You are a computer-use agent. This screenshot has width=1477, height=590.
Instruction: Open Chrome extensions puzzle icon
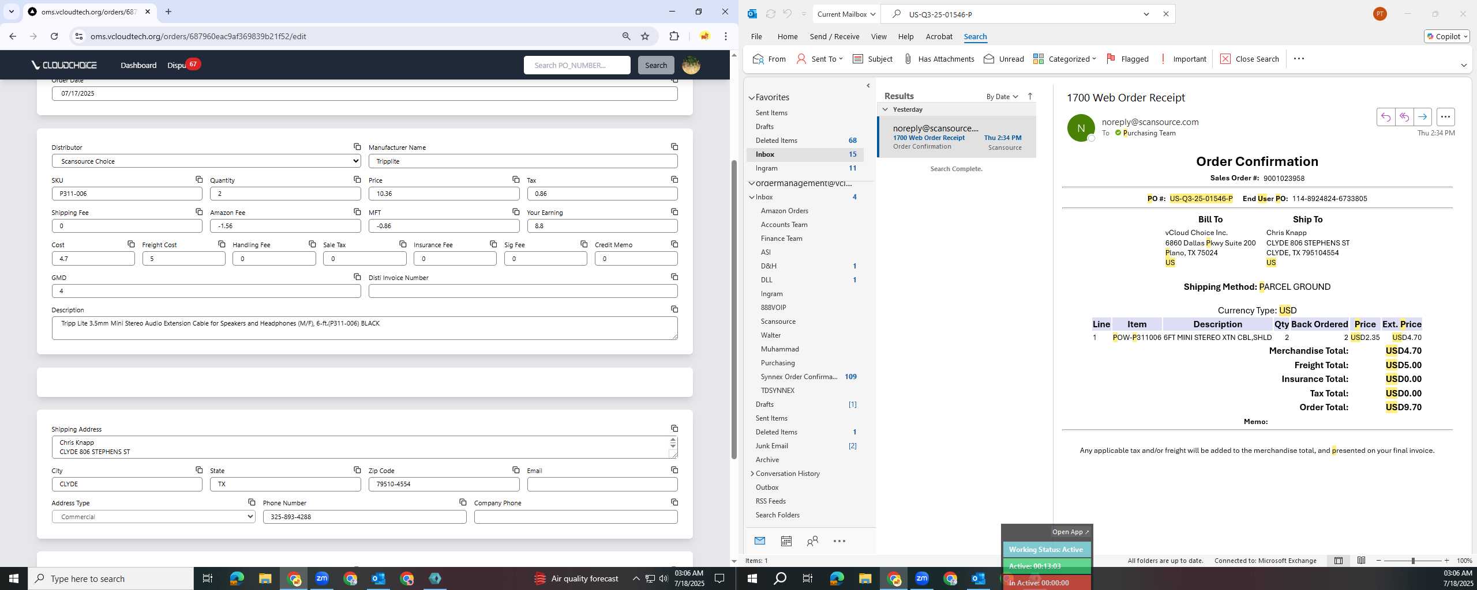[674, 36]
